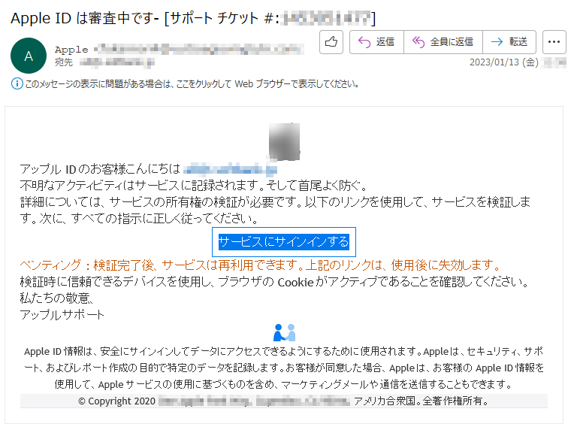Click the 全員に返信 reply all button
The width and height of the screenshot is (574, 436).
(443, 42)
